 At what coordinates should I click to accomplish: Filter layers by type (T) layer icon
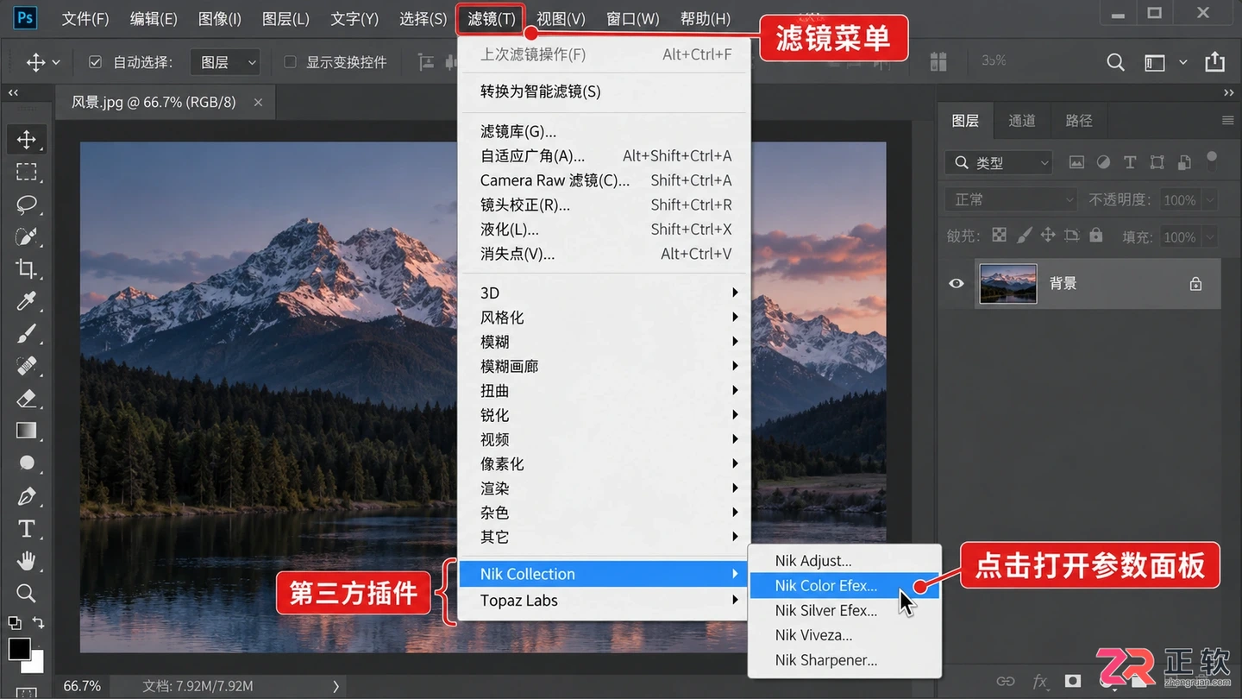pyautogui.click(x=1130, y=162)
